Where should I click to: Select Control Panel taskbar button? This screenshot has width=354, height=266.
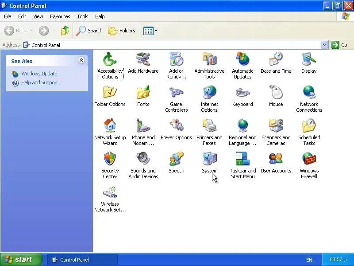[82, 260]
